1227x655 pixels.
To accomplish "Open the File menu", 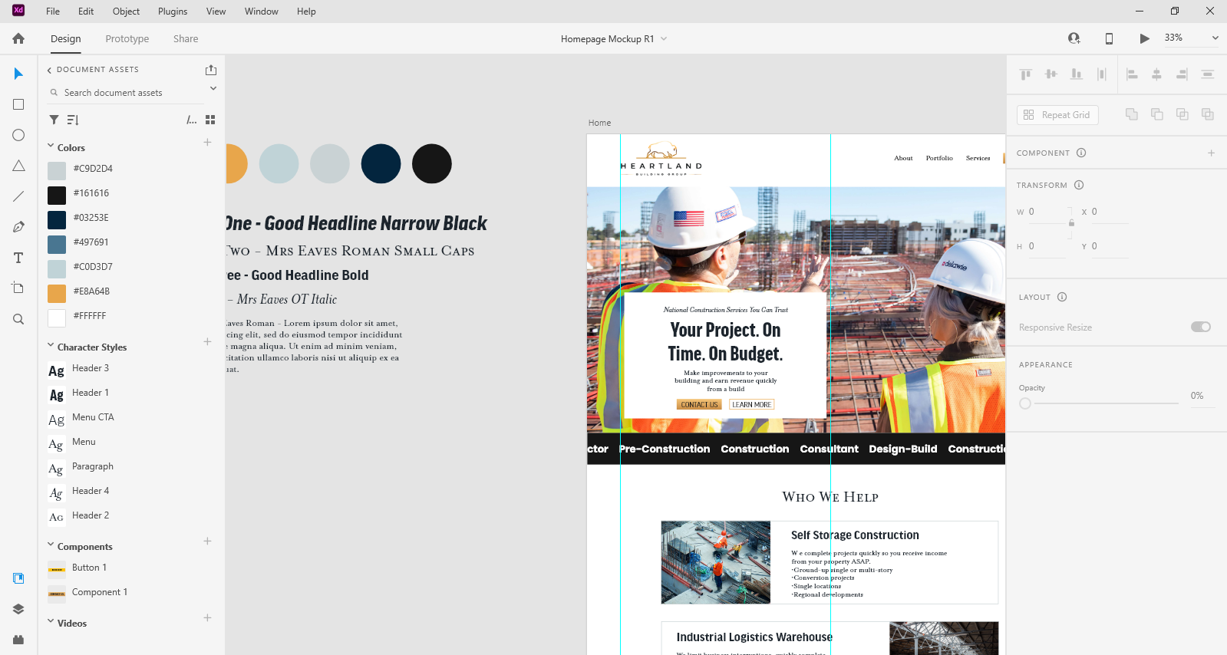I will click(x=53, y=12).
